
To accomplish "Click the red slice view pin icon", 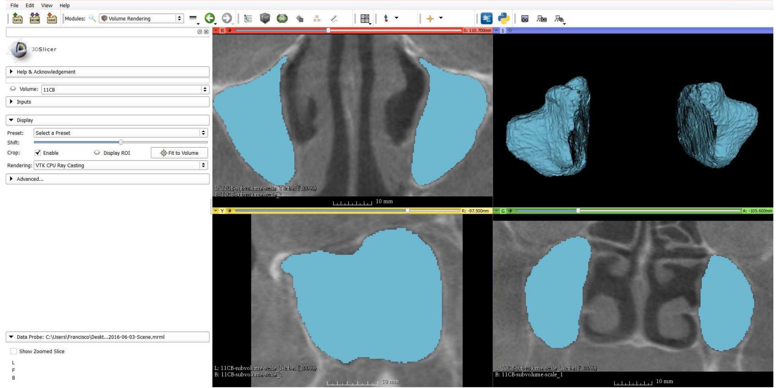I will coord(216,30).
